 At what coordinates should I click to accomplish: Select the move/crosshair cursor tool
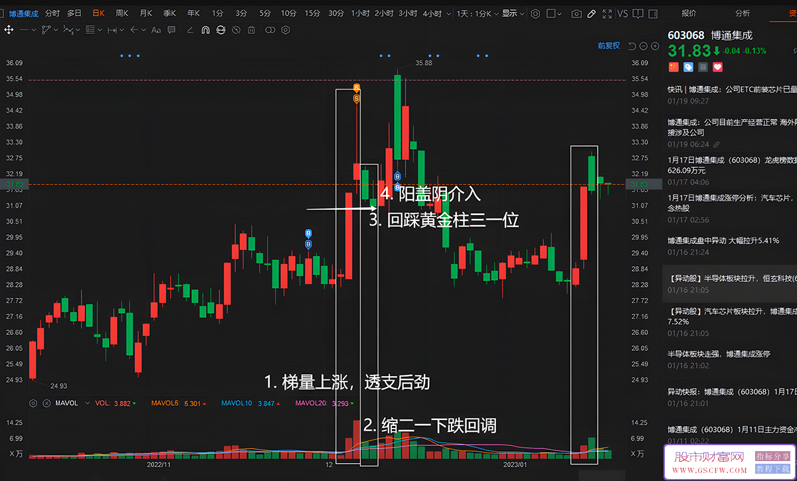tap(9, 29)
